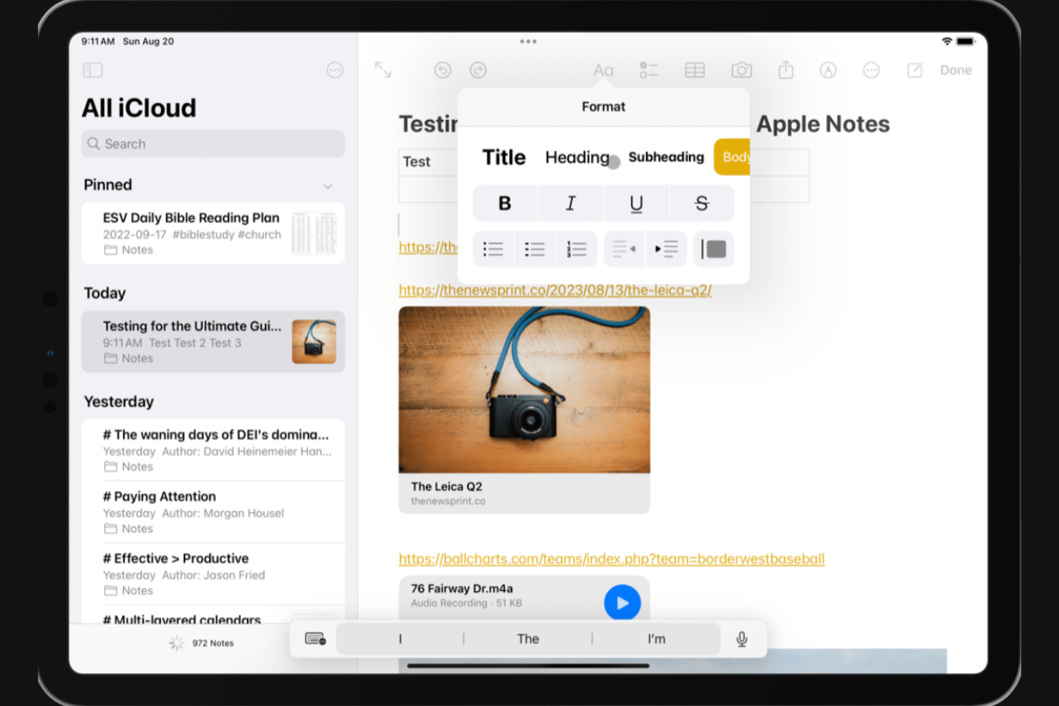
Task: Open the sidebar more options ellipsis
Action: pyautogui.click(x=335, y=70)
